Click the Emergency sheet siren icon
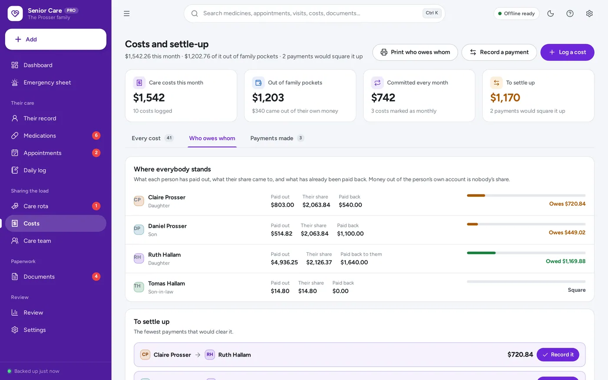Image resolution: width=608 pixels, height=380 pixels. (15, 83)
